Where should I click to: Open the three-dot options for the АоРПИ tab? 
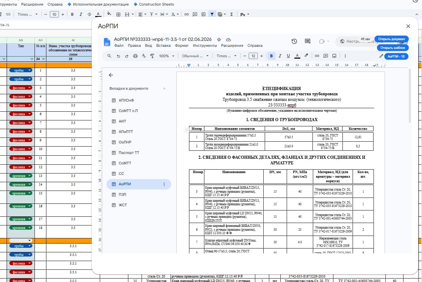[x=164, y=184]
